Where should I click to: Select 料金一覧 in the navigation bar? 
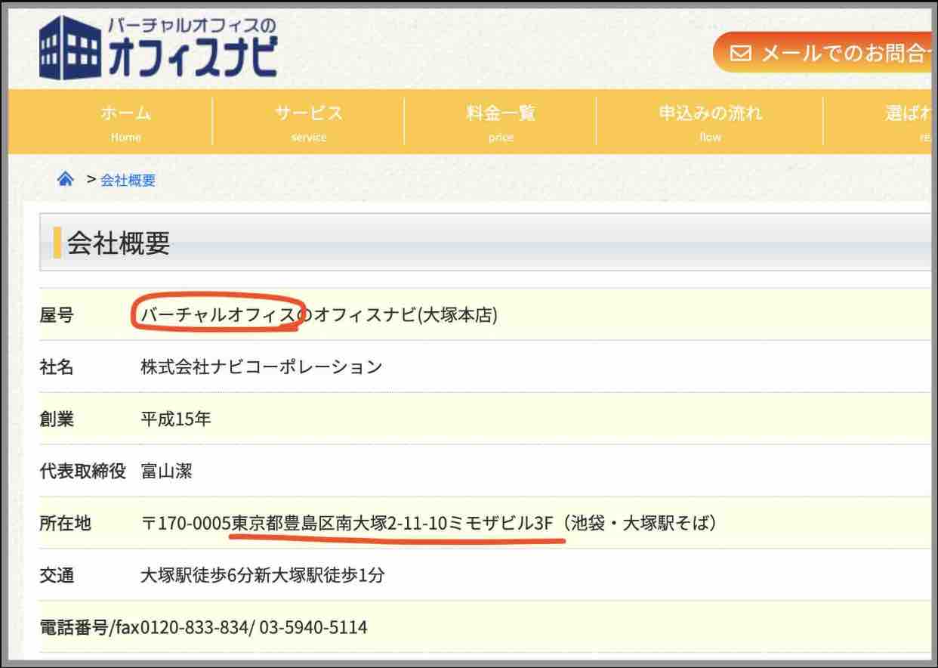500,122
